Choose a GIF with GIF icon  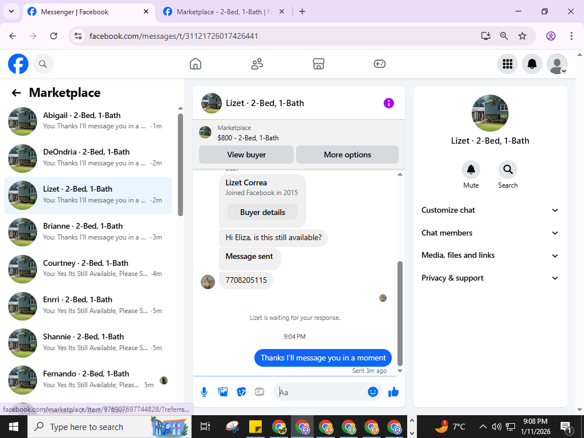tap(259, 392)
